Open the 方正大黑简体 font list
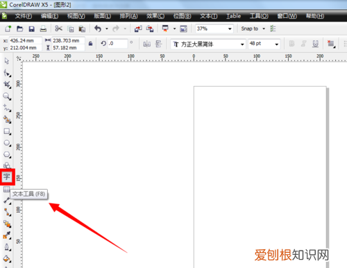This screenshot has height=268, width=347. (x=242, y=44)
